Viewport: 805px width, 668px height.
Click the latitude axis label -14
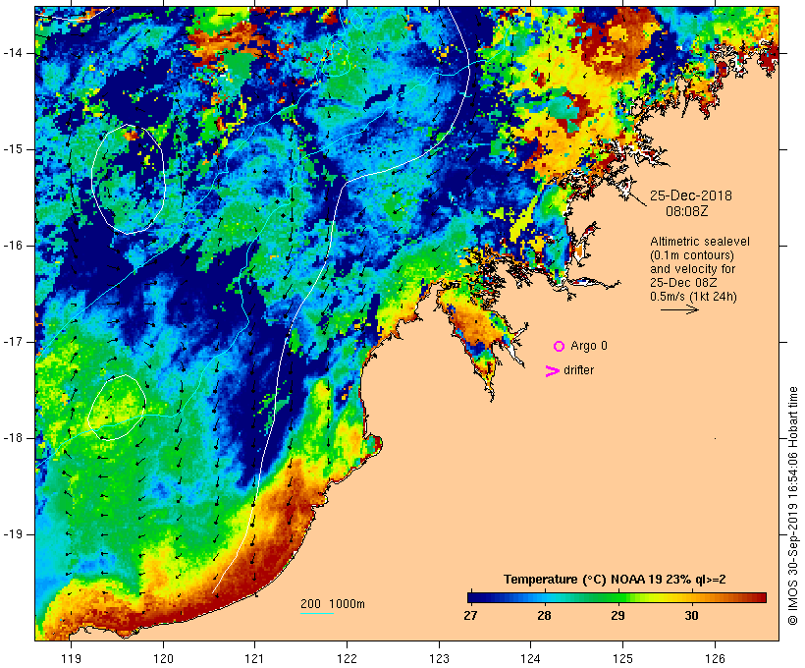(x=13, y=53)
